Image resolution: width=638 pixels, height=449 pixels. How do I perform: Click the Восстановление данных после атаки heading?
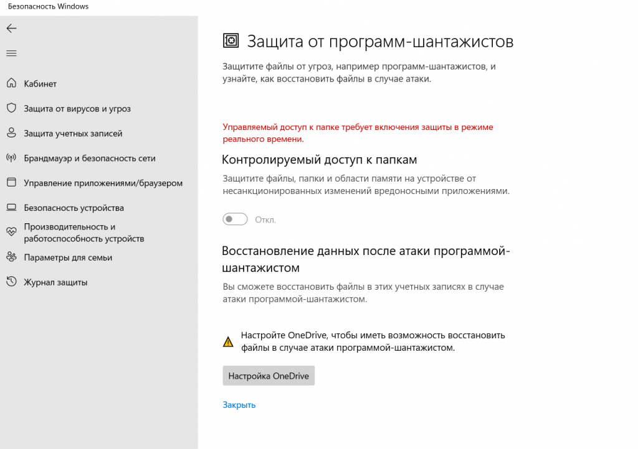tap(366, 259)
